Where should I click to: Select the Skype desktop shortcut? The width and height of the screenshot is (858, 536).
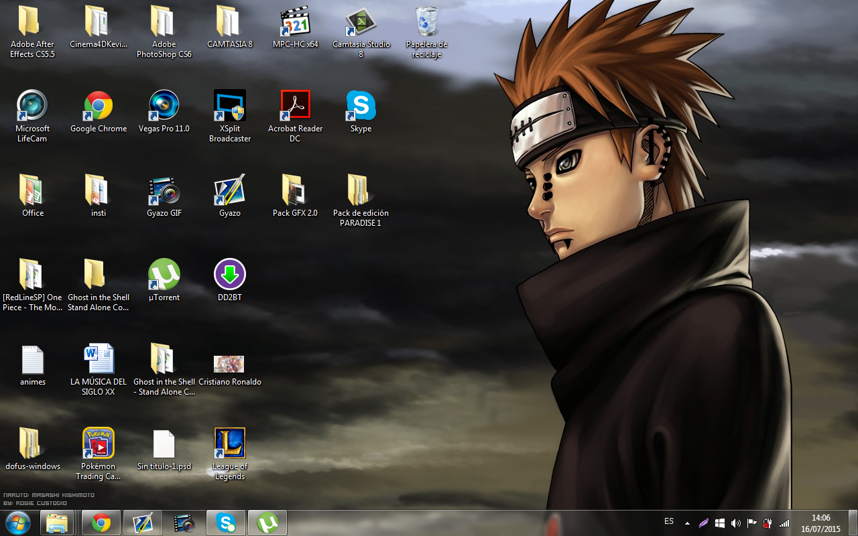361,111
